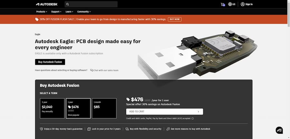
Task: Click the flexibility and security icon
Action: click(127, 129)
